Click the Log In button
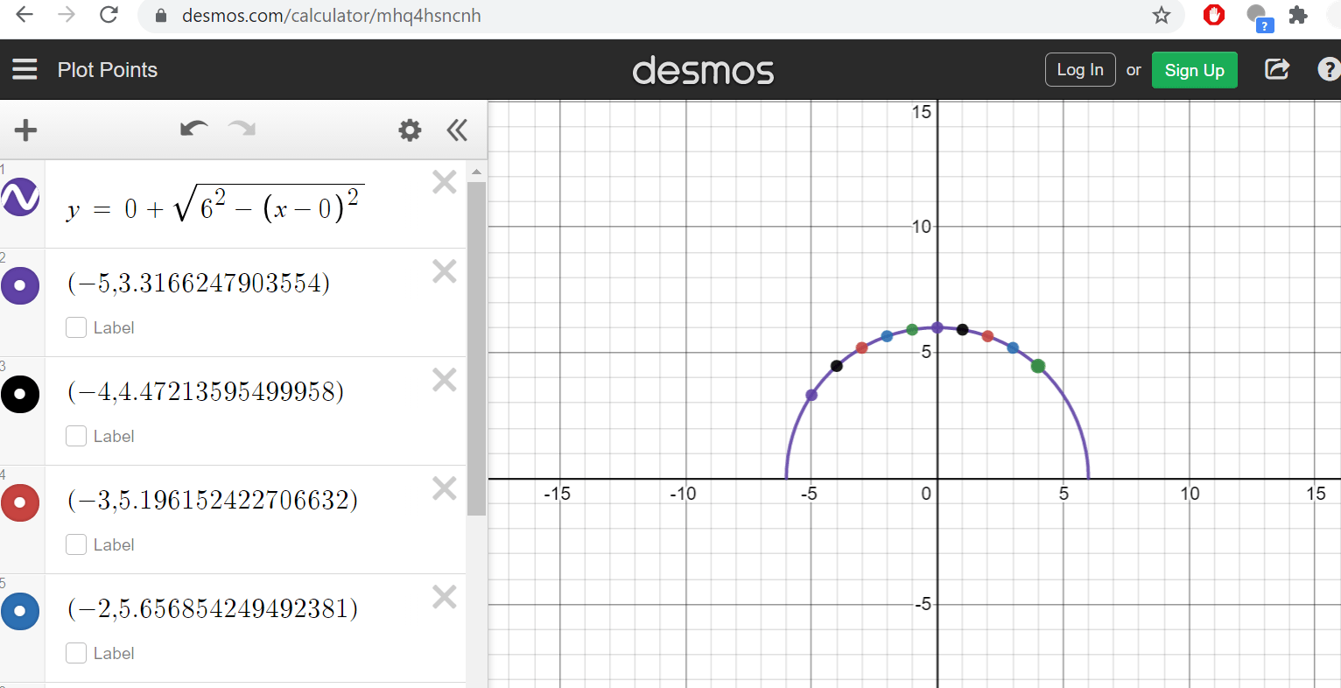The height and width of the screenshot is (688, 1341). 1080,69
